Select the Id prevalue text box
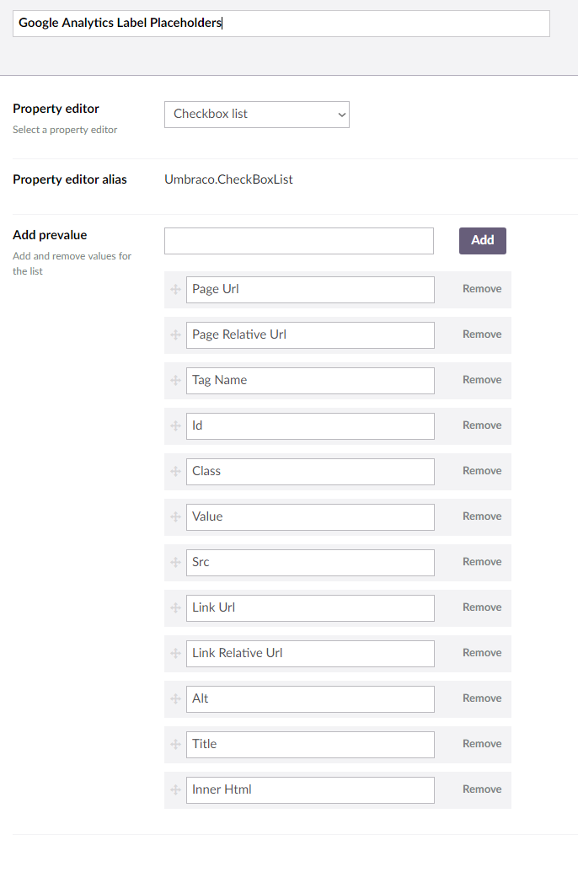 click(x=309, y=425)
